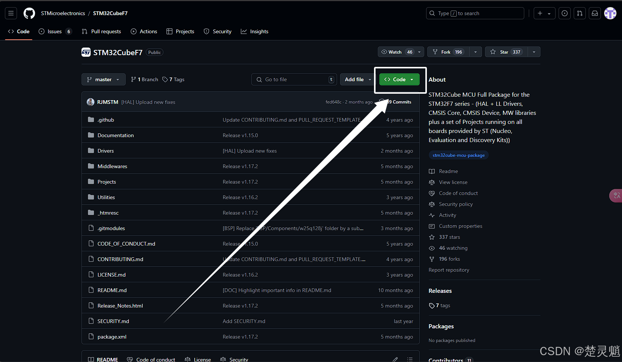The width and height of the screenshot is (622, 362).
Task: Open the Projects folder icon
Action: (x=91, y=182)
